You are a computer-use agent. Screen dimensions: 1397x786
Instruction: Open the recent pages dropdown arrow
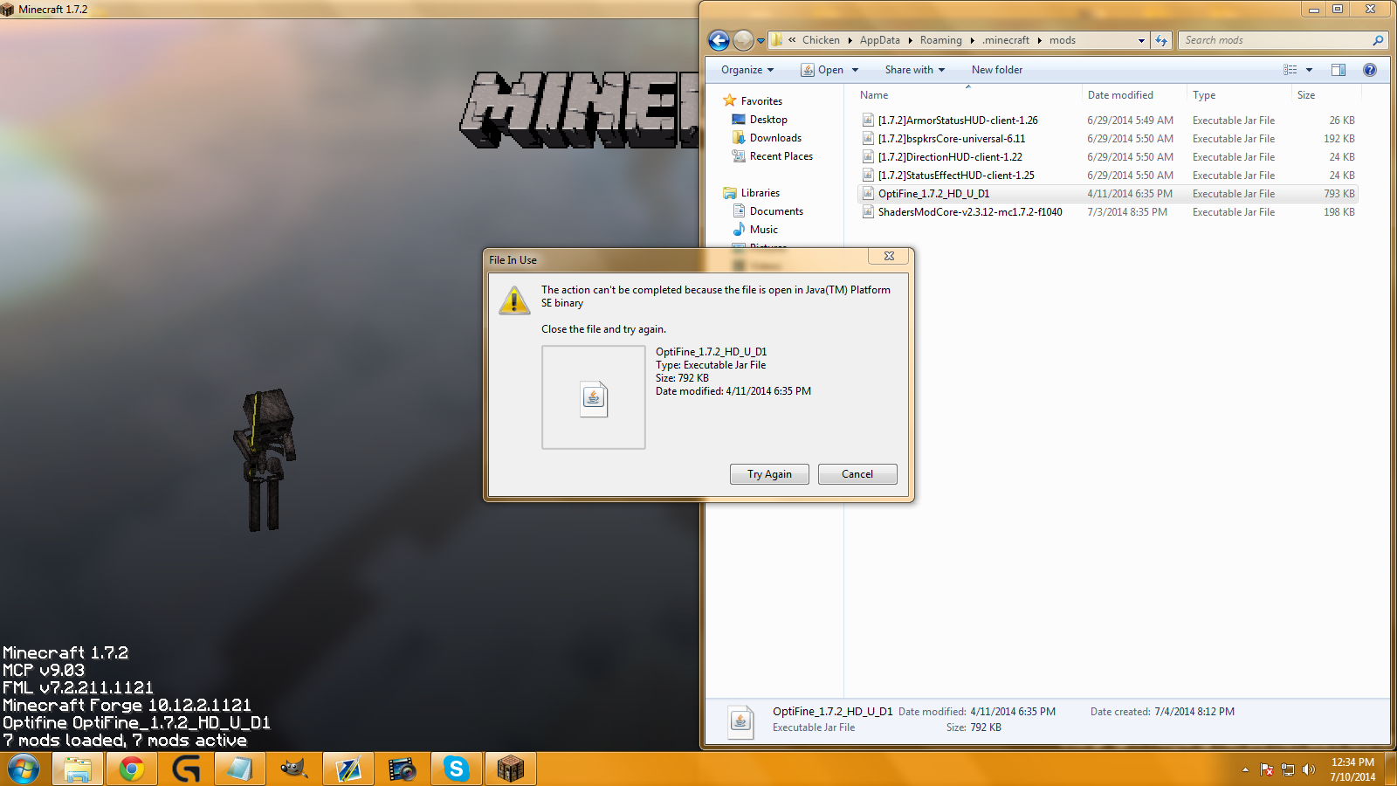[760, 40]
